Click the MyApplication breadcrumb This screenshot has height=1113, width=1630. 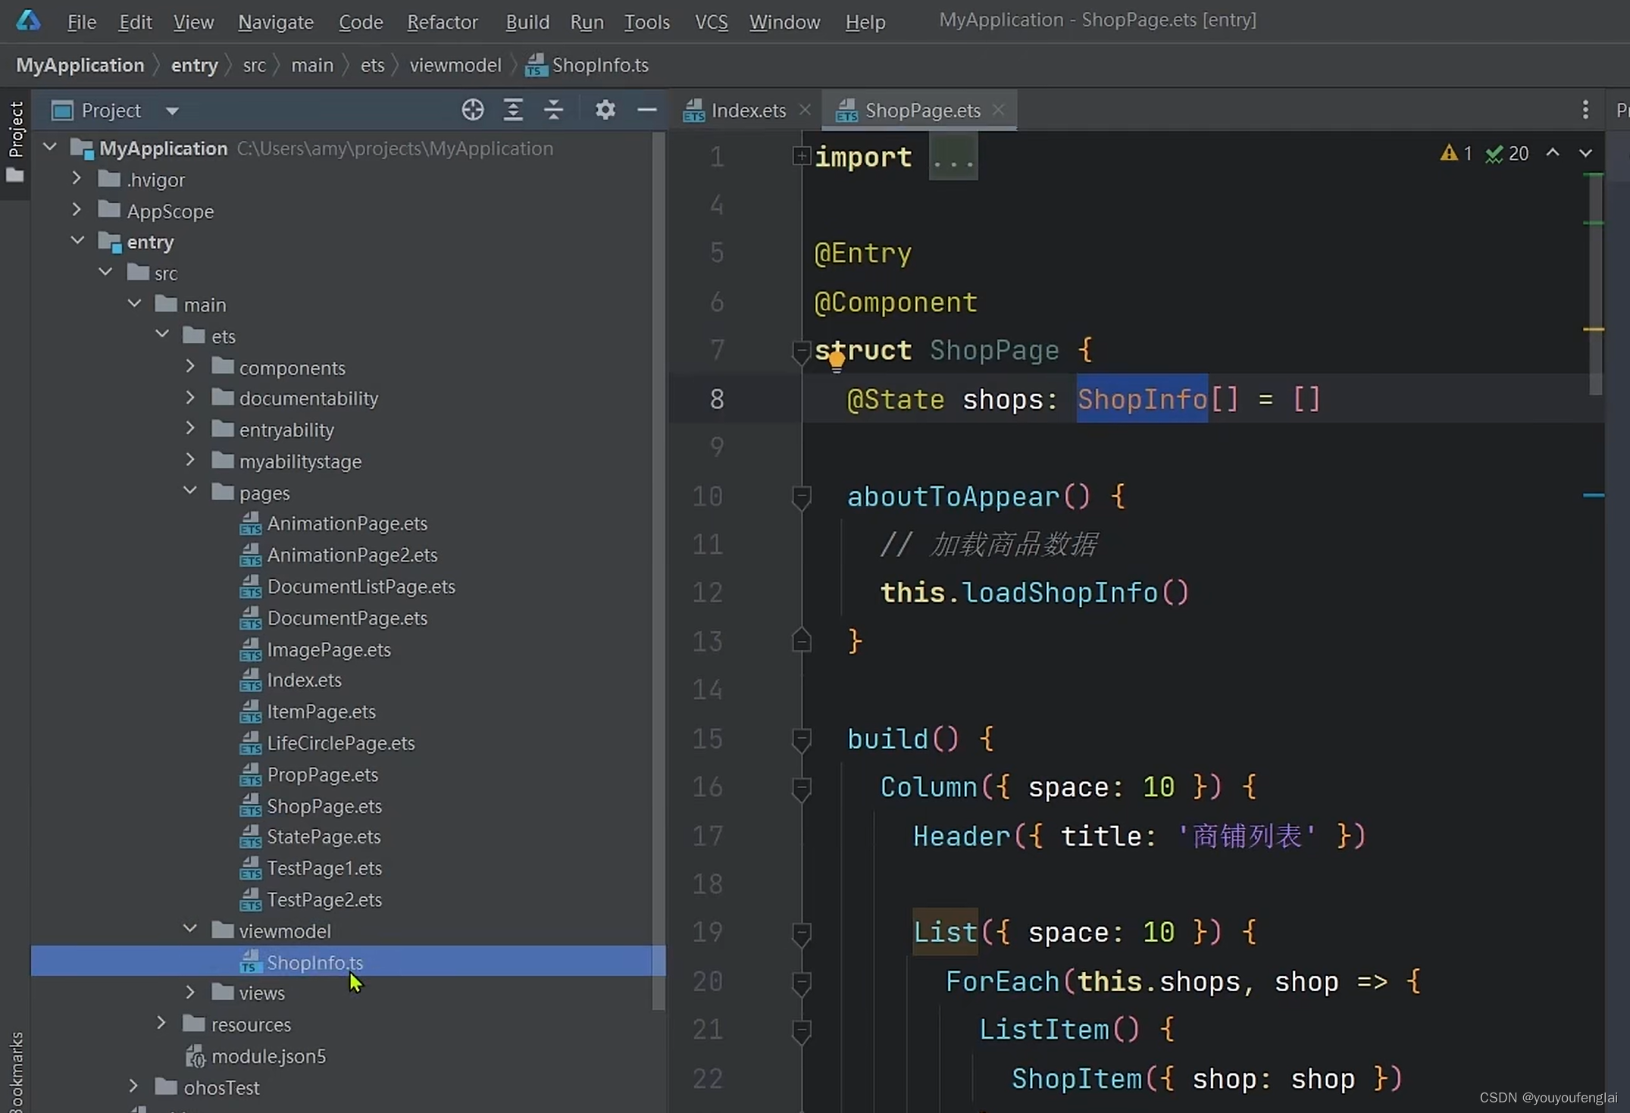[80, 65]
